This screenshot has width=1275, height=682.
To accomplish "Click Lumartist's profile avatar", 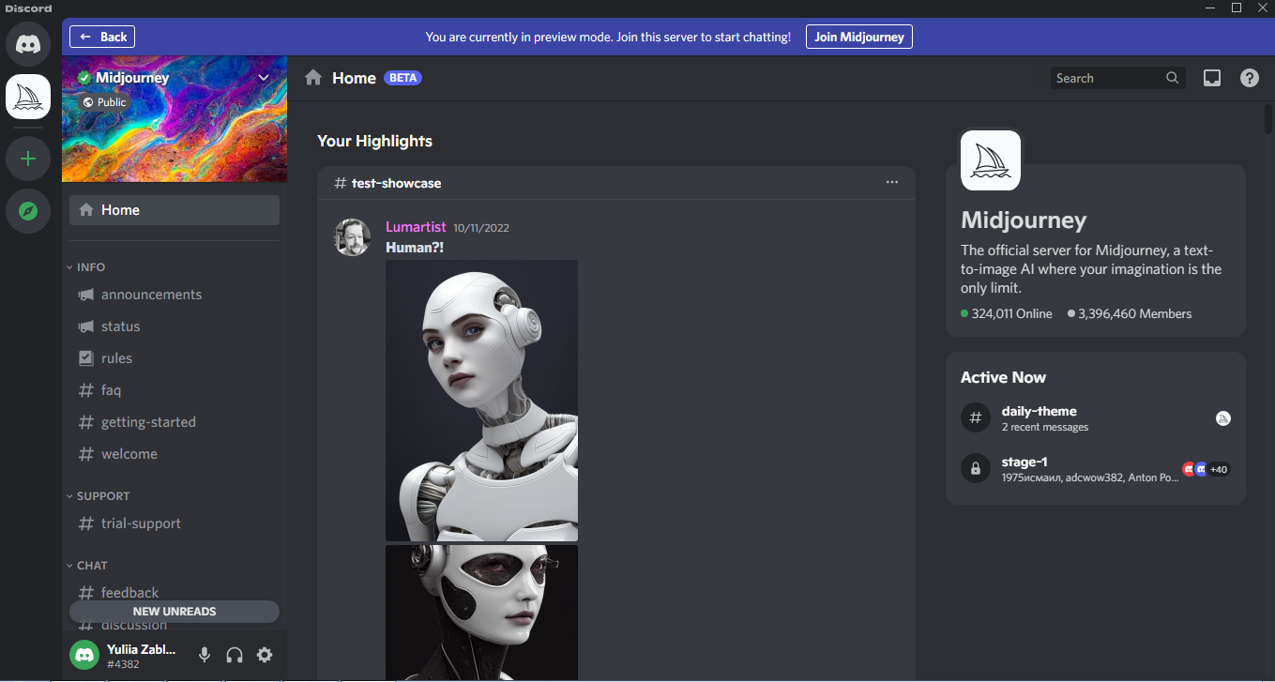I will pos(352,237).
